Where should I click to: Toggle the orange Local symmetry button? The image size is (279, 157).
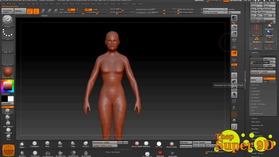click(x=234, y=65)
